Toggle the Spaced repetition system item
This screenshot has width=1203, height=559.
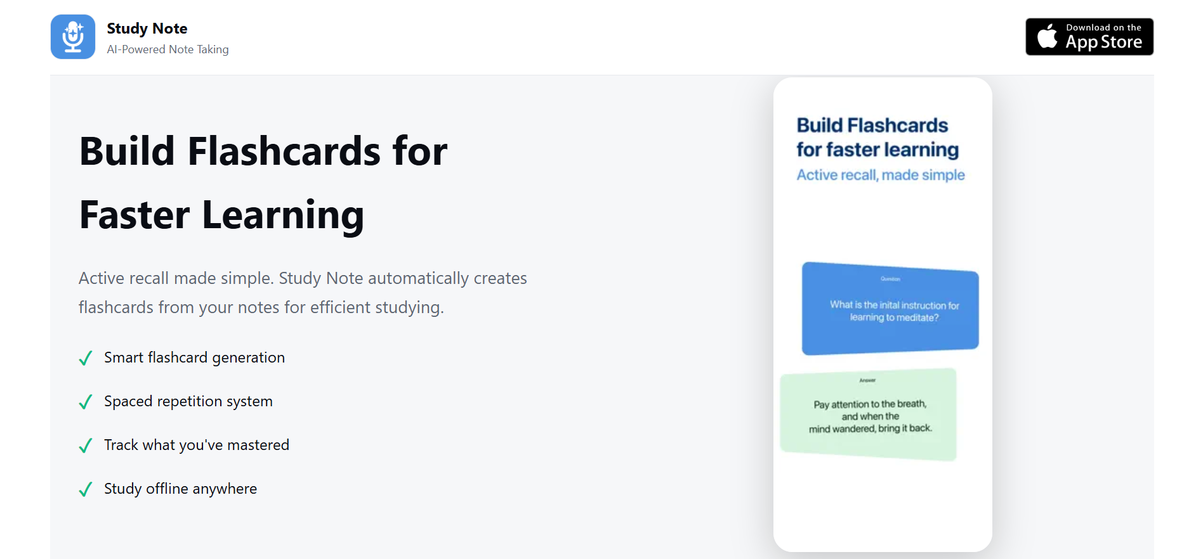(188, 401)
